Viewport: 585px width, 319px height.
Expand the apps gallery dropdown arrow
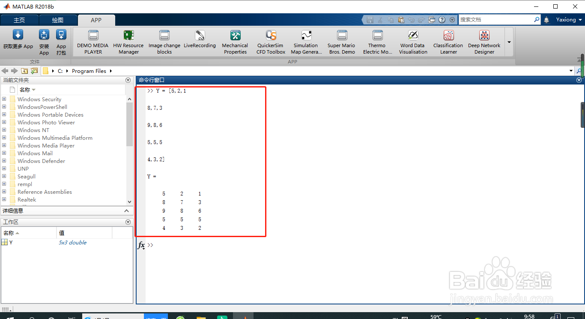pyautogui.click(x=509, y=42)
